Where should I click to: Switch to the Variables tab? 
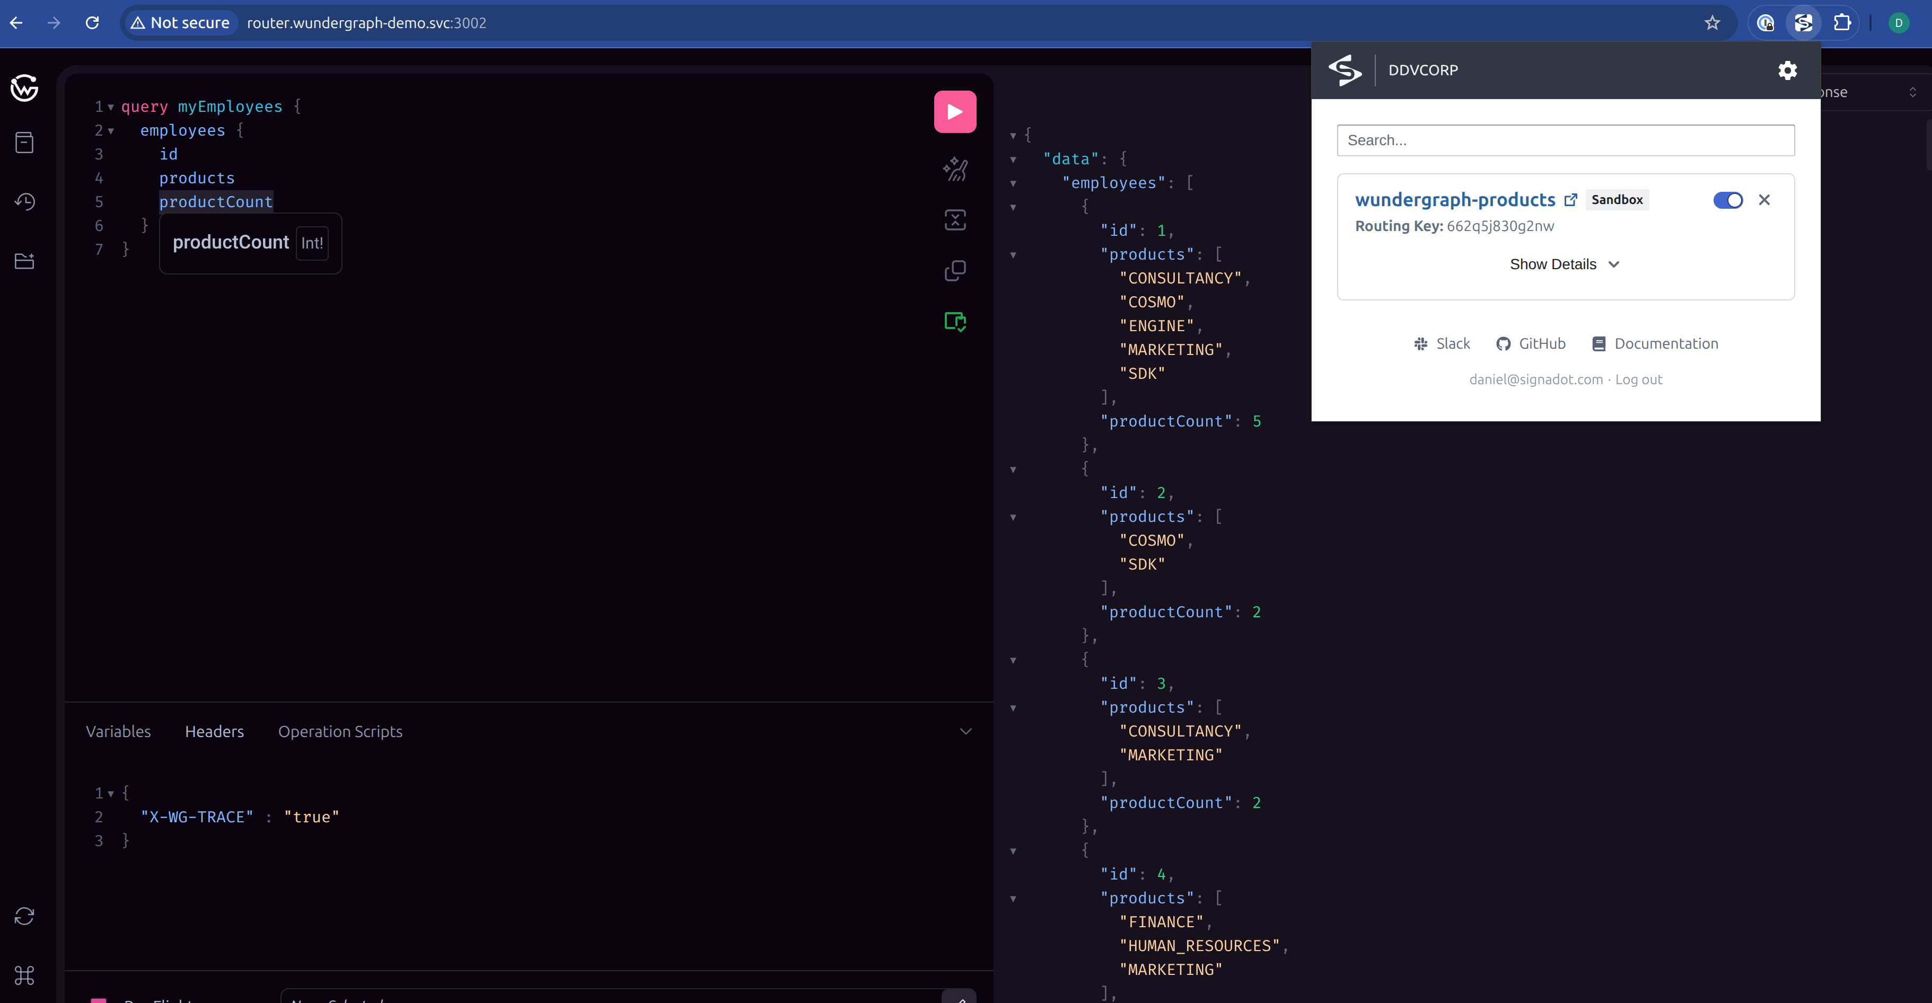coord(119,732)
